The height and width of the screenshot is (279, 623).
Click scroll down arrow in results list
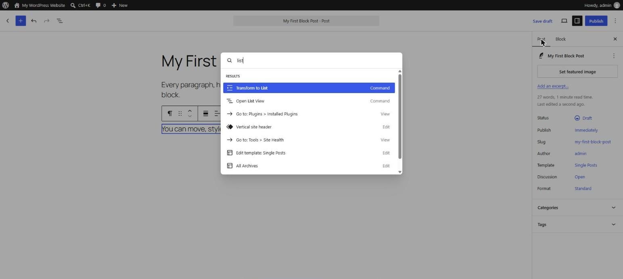(400, 172)
